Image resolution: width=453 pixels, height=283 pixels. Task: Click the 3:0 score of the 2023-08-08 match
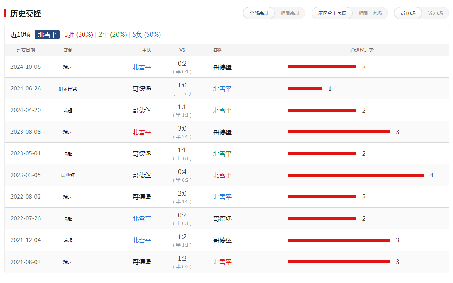(x=182, y=128)
